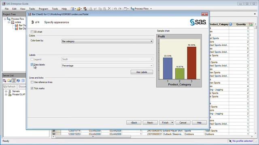Advance with the Next button
Screen dimensions: 259x145
[150, 122]
